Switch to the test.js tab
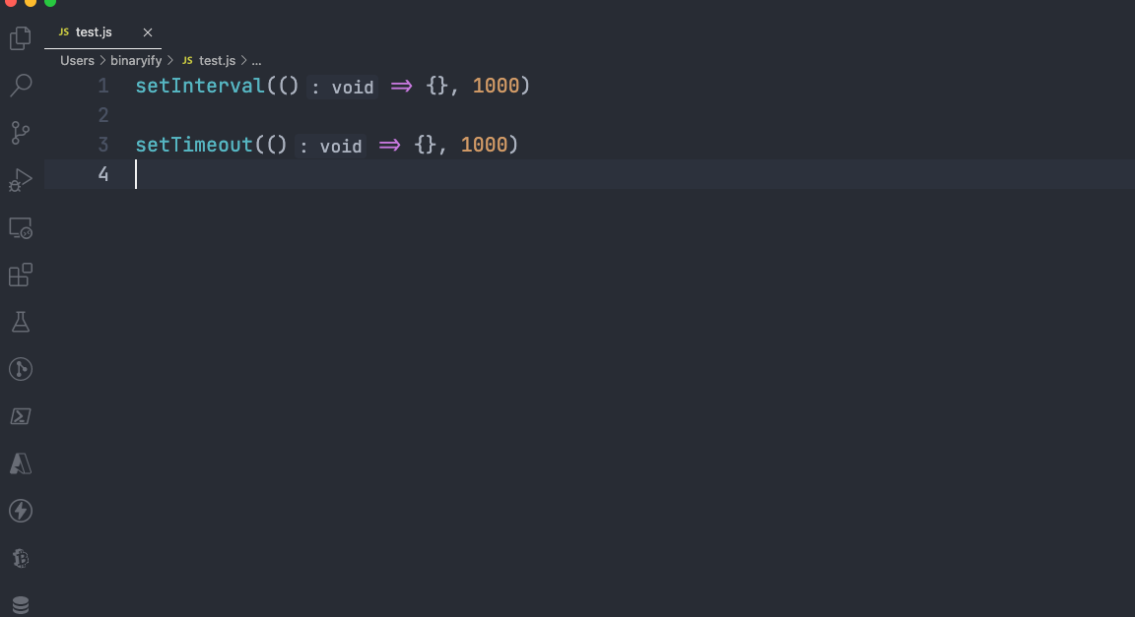The height and width of the screenshot is (617, 1135). pyautogui.click(x=94, y=31)
